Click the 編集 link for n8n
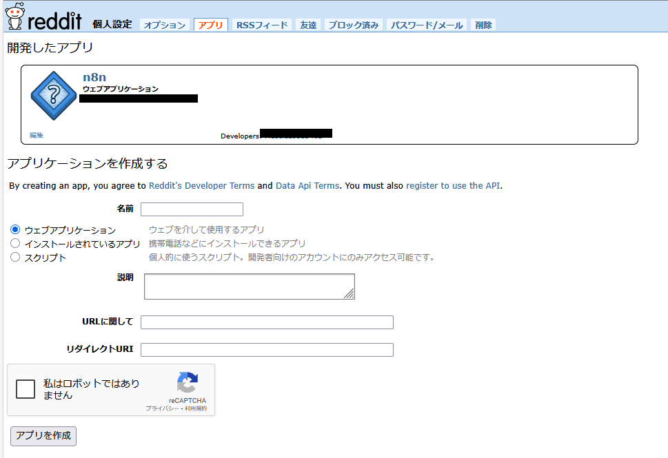 tap(37, 136)
